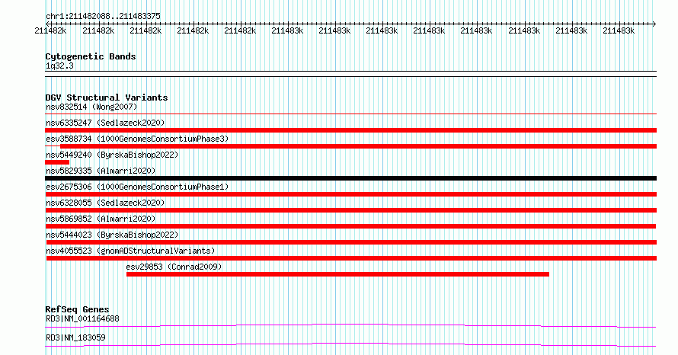Open esv2675306 (1000GenomesConsortiumPhase1) label

click(x=137, y=187)
